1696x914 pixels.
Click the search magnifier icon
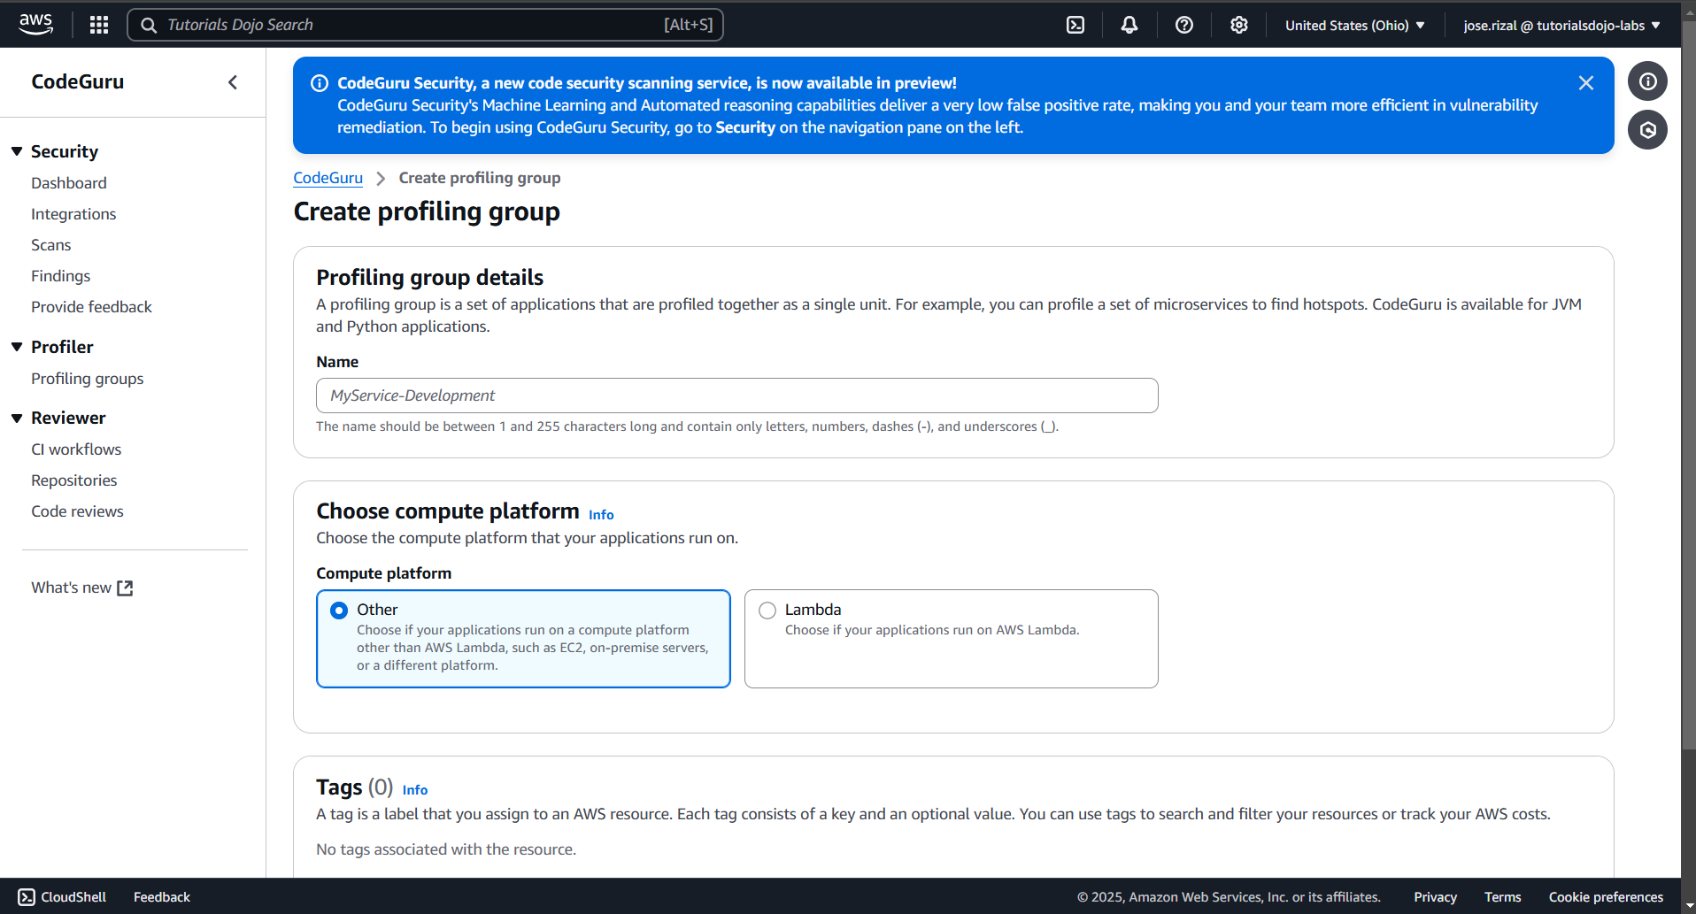pos(149,25)
